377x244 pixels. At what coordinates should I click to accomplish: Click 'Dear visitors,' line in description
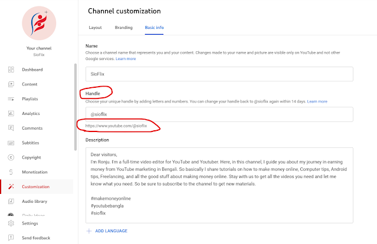[104, 154]
